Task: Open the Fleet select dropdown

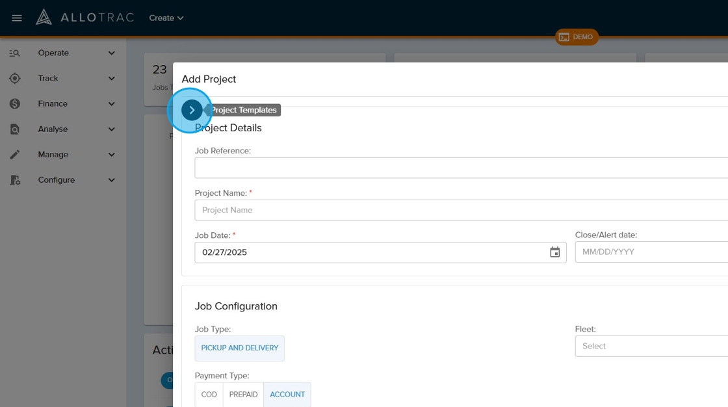Action: pyautogui.click(x=650, y=346)
